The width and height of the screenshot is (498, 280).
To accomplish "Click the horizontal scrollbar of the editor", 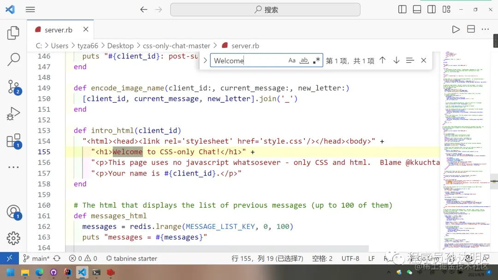I will tap(217, 248).
